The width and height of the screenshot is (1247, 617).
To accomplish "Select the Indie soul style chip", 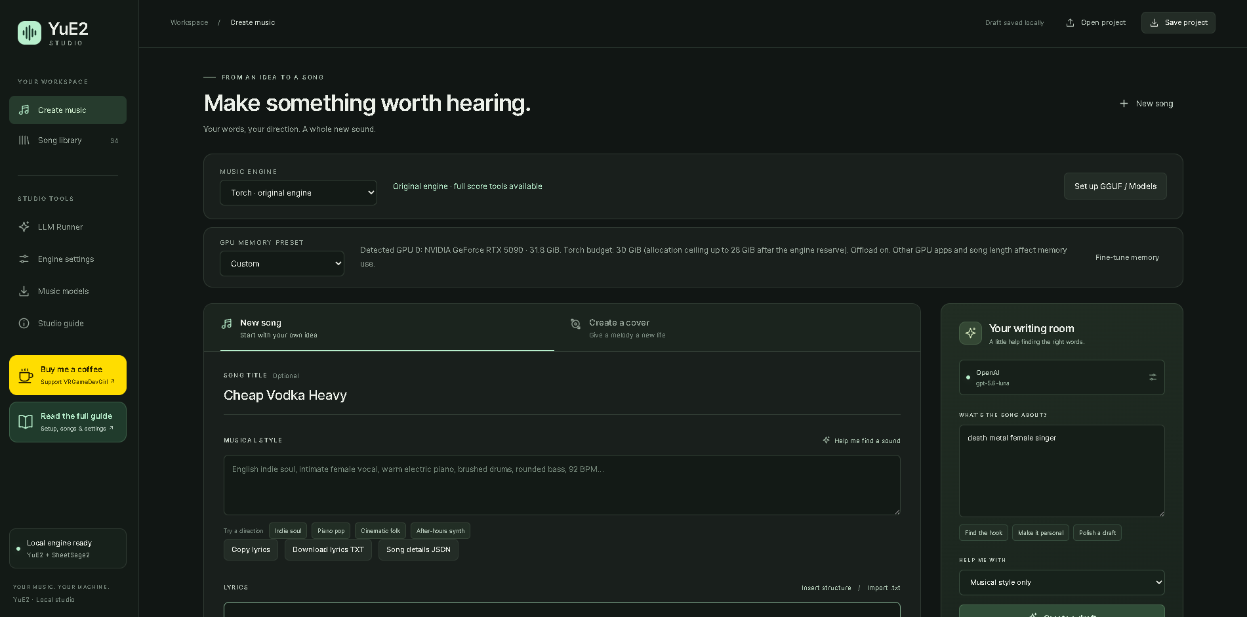I will 288,531.
